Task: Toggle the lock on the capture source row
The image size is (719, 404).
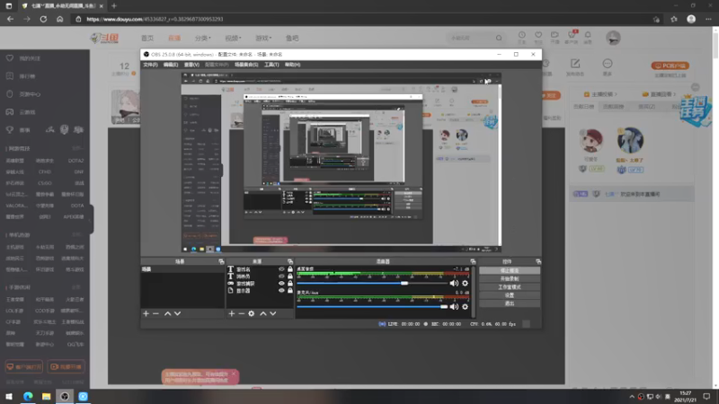Action: click(289, 284)
